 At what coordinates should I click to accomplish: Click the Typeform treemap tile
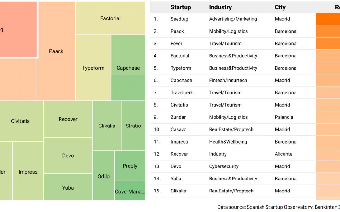(93, 68)
